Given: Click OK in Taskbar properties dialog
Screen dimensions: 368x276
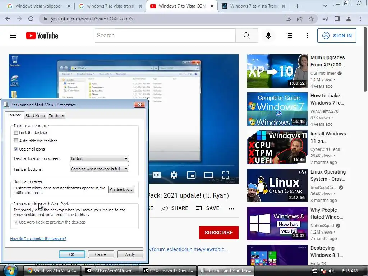Looking at the screenshot, I should click(x=72, y=254).
